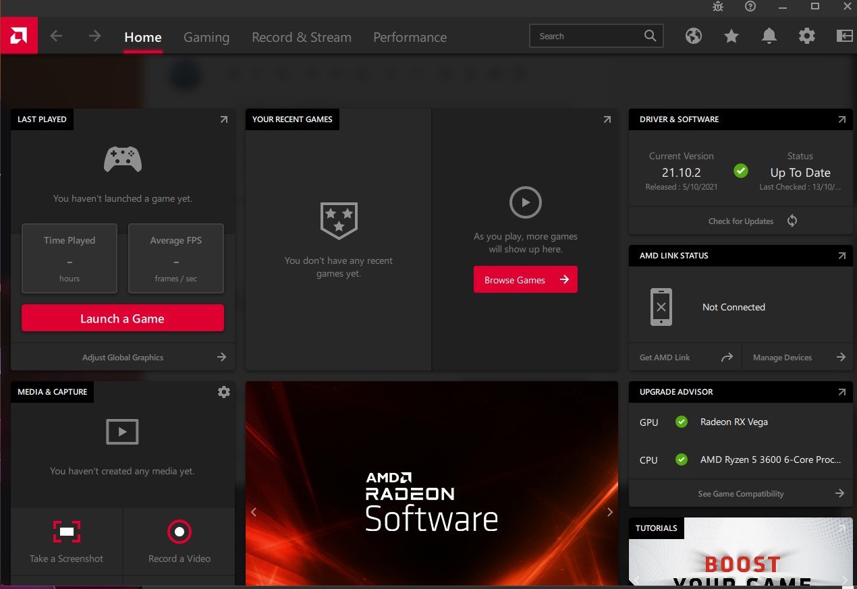This screenshot has width=857, height=589.
Task: Expand the Driver & Software card
Action: (x=841, y=119)
